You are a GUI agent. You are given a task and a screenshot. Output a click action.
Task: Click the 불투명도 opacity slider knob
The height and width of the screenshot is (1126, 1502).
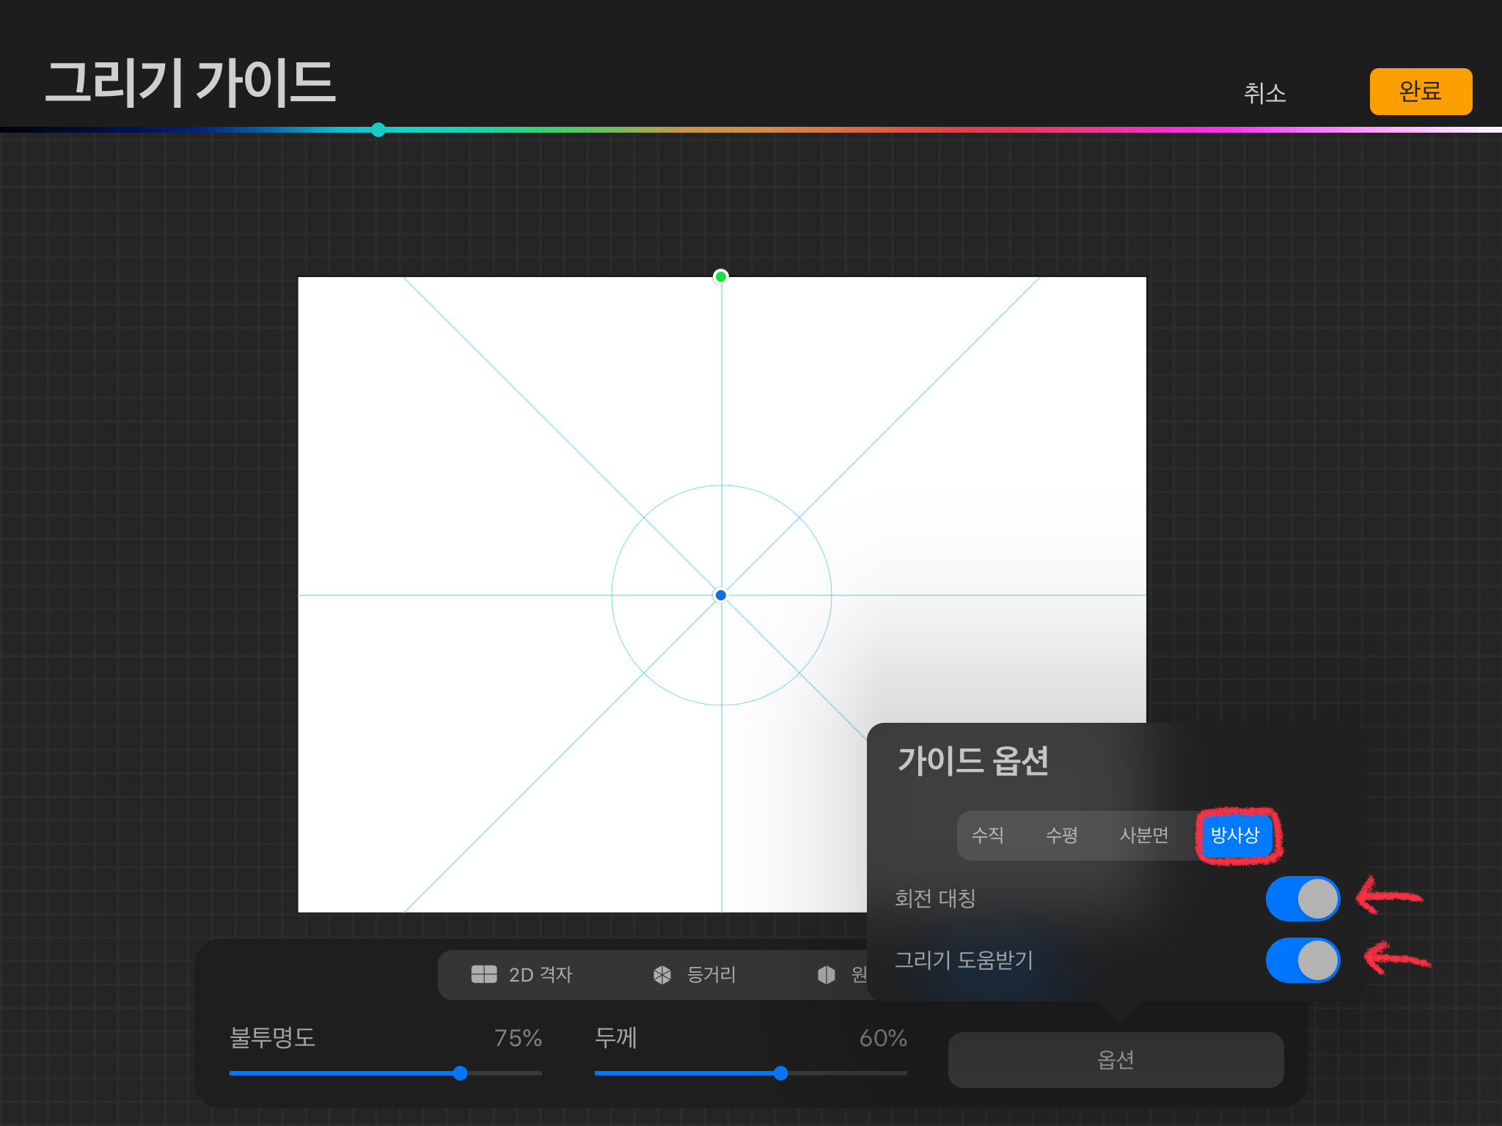(x=461, y=1073)
